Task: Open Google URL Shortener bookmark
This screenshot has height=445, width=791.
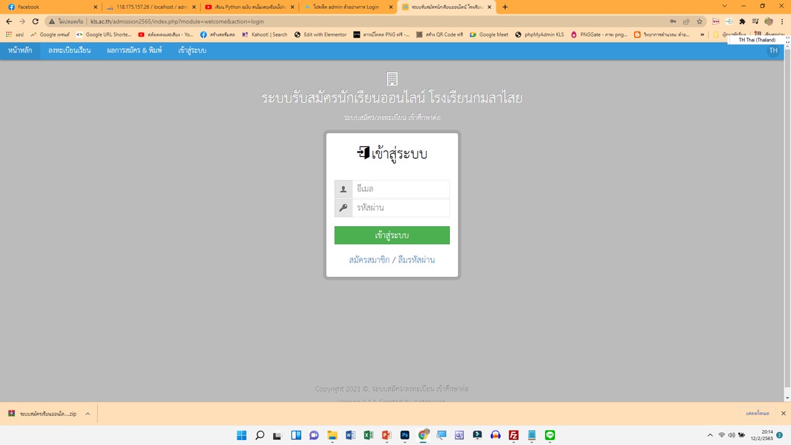Action: click(x=104, y=35)
